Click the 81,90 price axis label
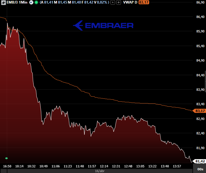 pos(200,148)
